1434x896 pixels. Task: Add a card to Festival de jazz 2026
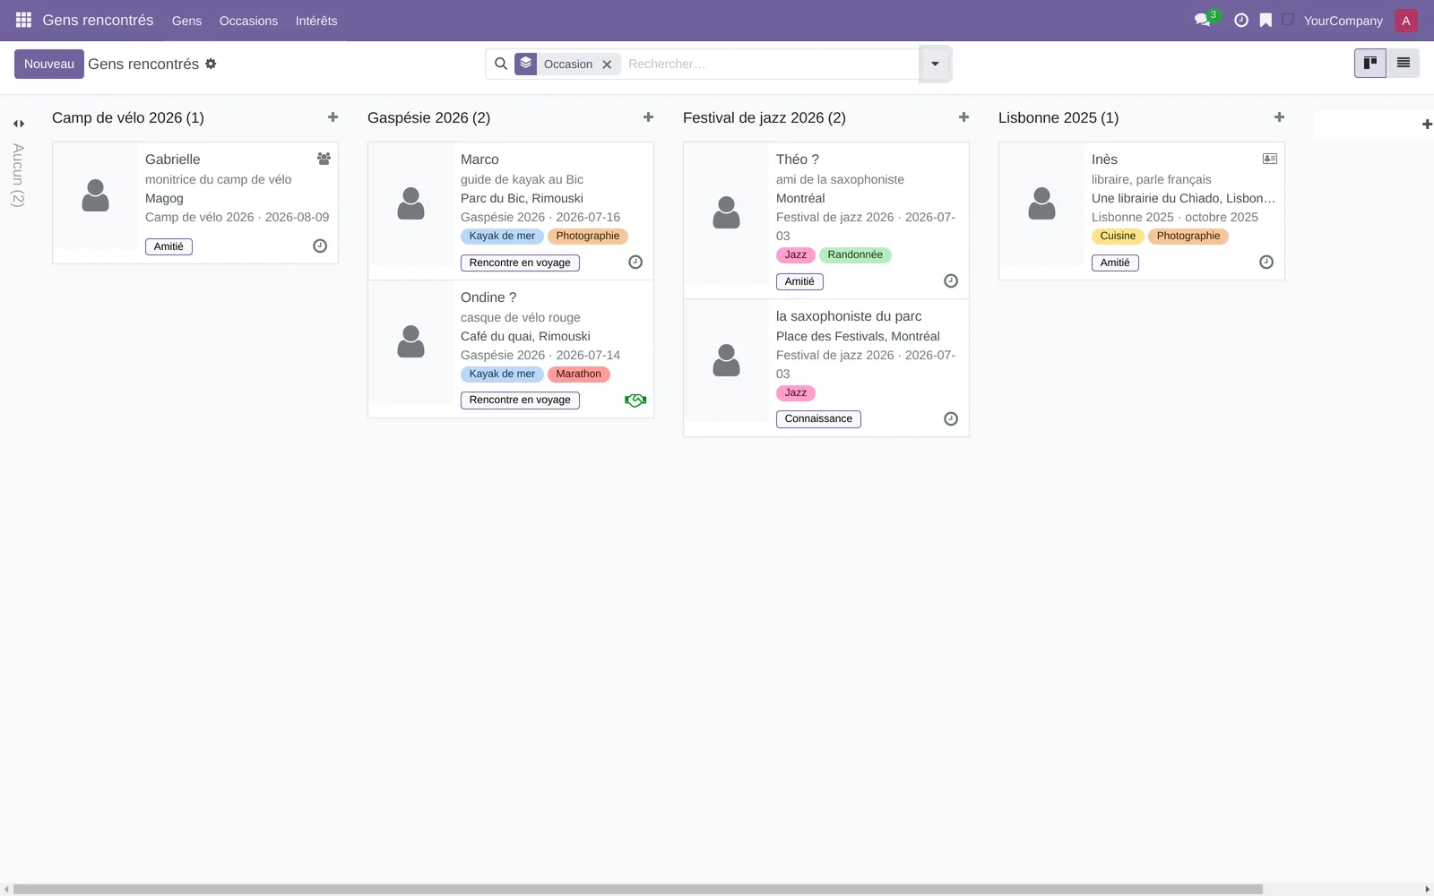pyautogui.click(x=963, y=117)
